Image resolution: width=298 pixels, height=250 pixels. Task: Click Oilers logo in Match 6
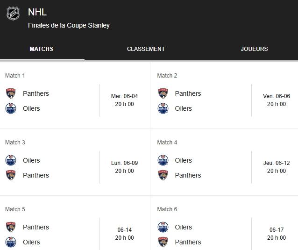163,227
